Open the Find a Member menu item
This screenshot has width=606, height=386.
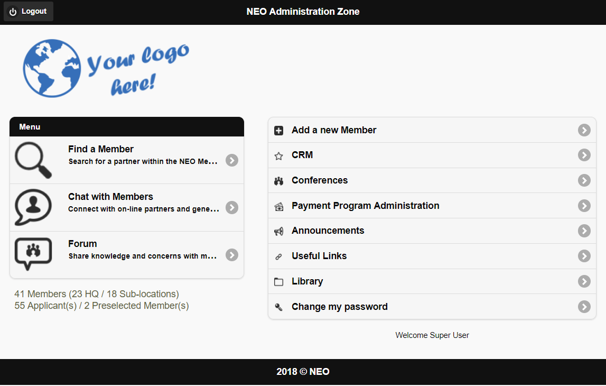point(127,160)
